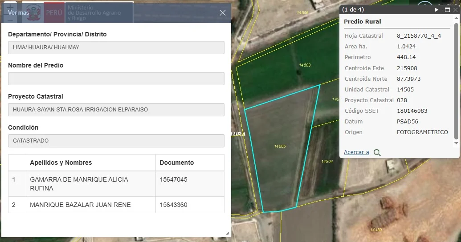The height and width of the screenshot is (242, 461).
Task: Click the magnifier zoom-to icon
Action: click(x=377, y=153)
